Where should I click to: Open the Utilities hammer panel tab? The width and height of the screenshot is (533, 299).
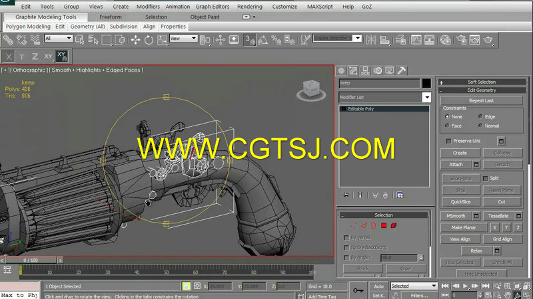click(x=402, y=70)
